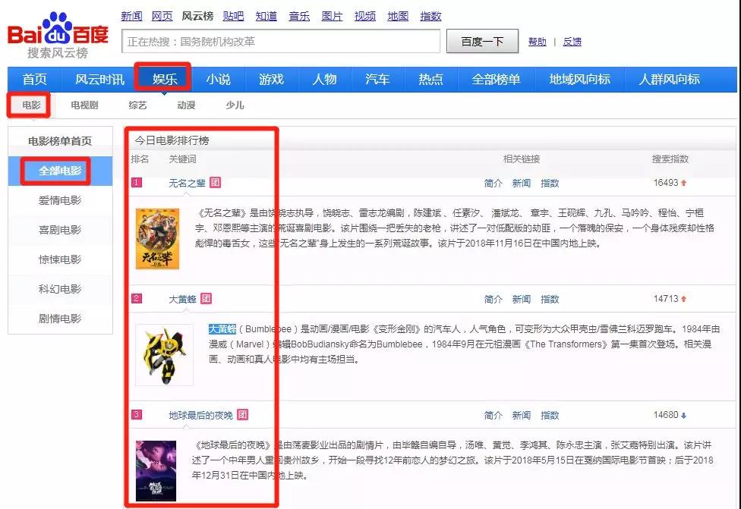
Task: Select 风云时讯 in the nav bar
Action: 99,79
